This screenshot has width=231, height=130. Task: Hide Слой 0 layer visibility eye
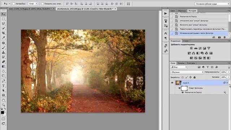(x=172, y=83)
